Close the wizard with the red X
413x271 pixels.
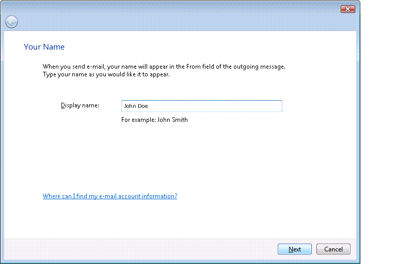[347, 9]
